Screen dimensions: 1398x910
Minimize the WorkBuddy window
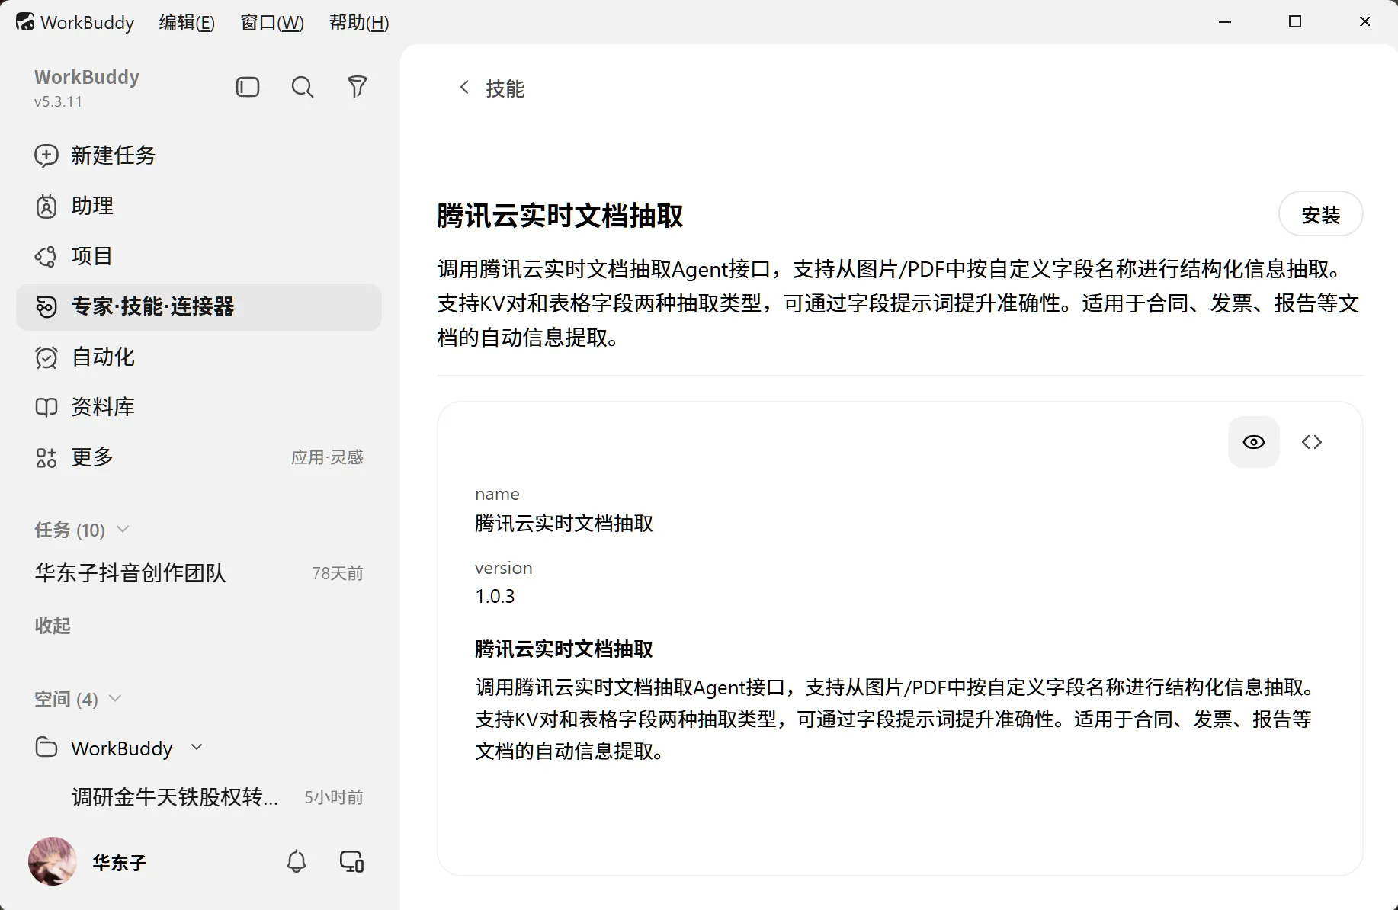1225,21
